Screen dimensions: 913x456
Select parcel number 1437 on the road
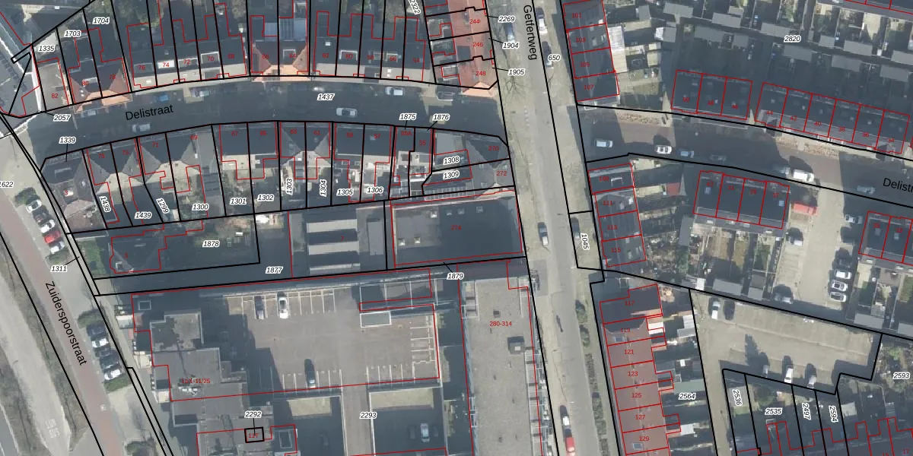[x=326, y=97]
